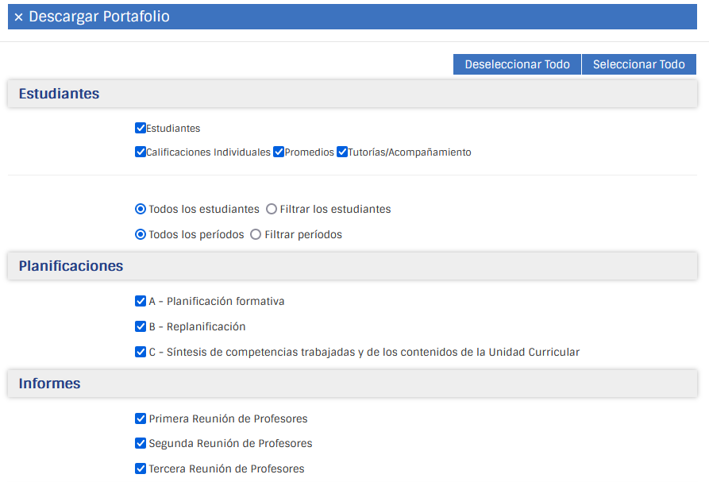
Task: Select the Todos los estudiantes radio button
Action: (141, 209)
